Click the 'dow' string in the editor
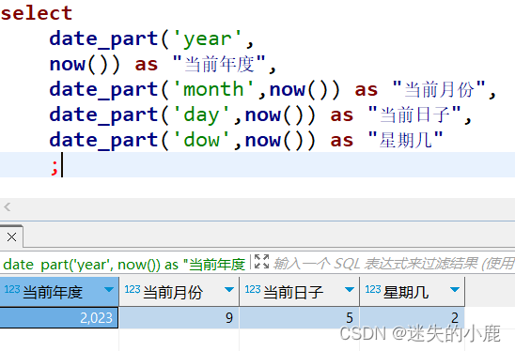 point(201,140)
